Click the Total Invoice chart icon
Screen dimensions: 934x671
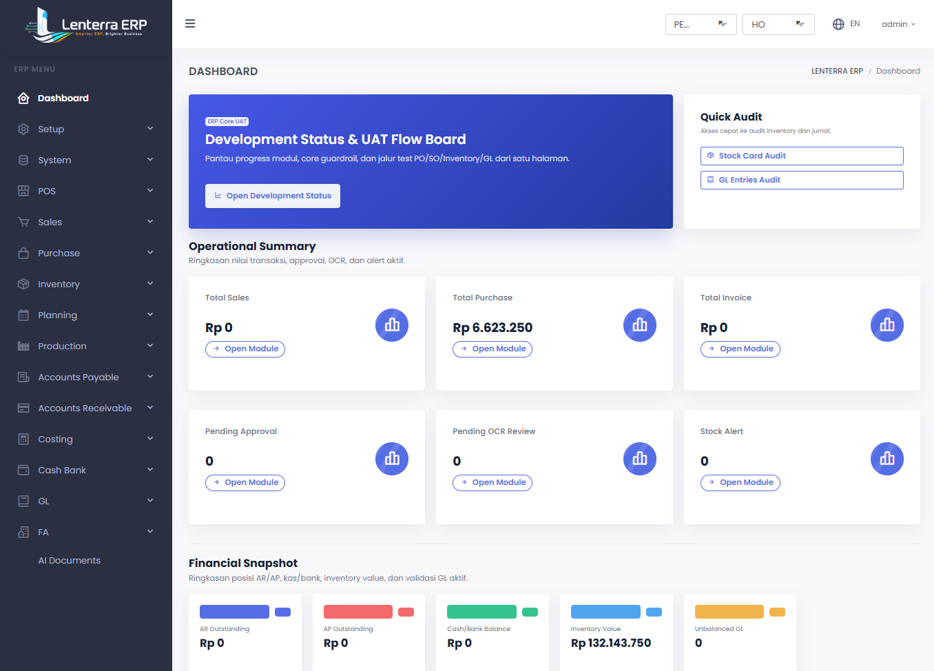coord(887,325)
